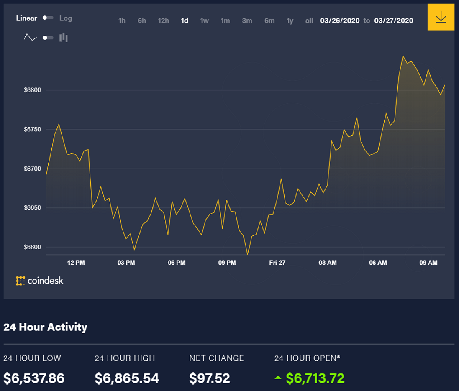Click the $6650 axis label

[33, 208]
